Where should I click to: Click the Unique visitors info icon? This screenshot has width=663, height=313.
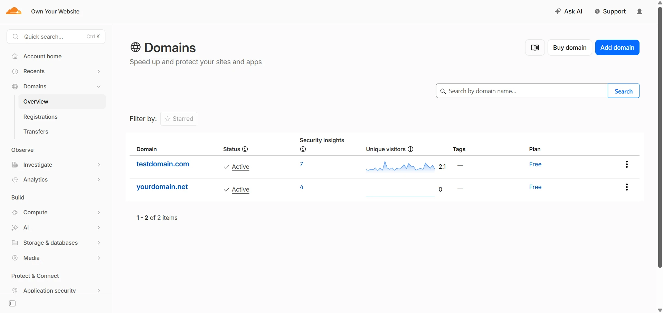(x=410, y=149)
